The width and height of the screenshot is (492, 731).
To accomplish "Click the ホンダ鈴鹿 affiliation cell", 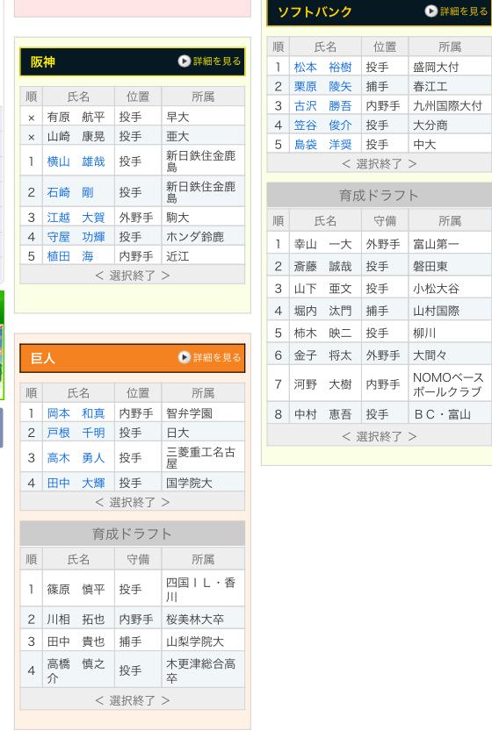I will point(203,237).
